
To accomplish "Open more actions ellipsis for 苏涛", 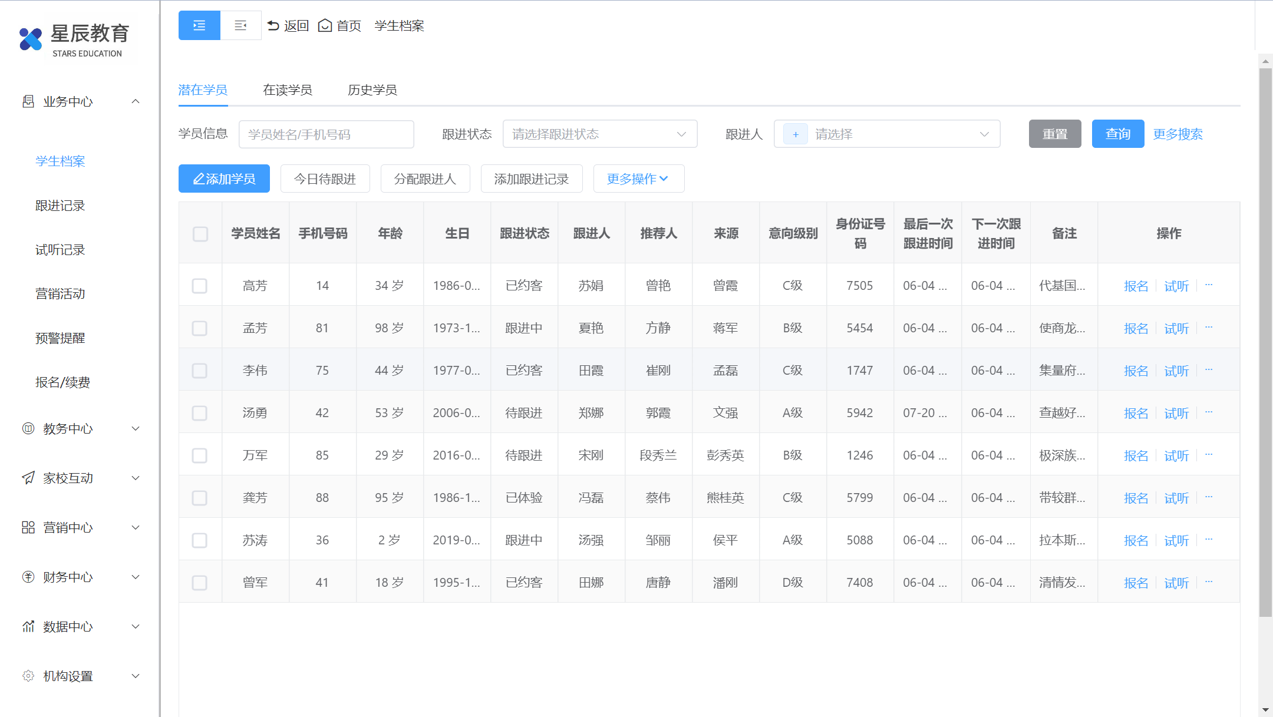I will pyautogui.click(x=1209, y=540).
